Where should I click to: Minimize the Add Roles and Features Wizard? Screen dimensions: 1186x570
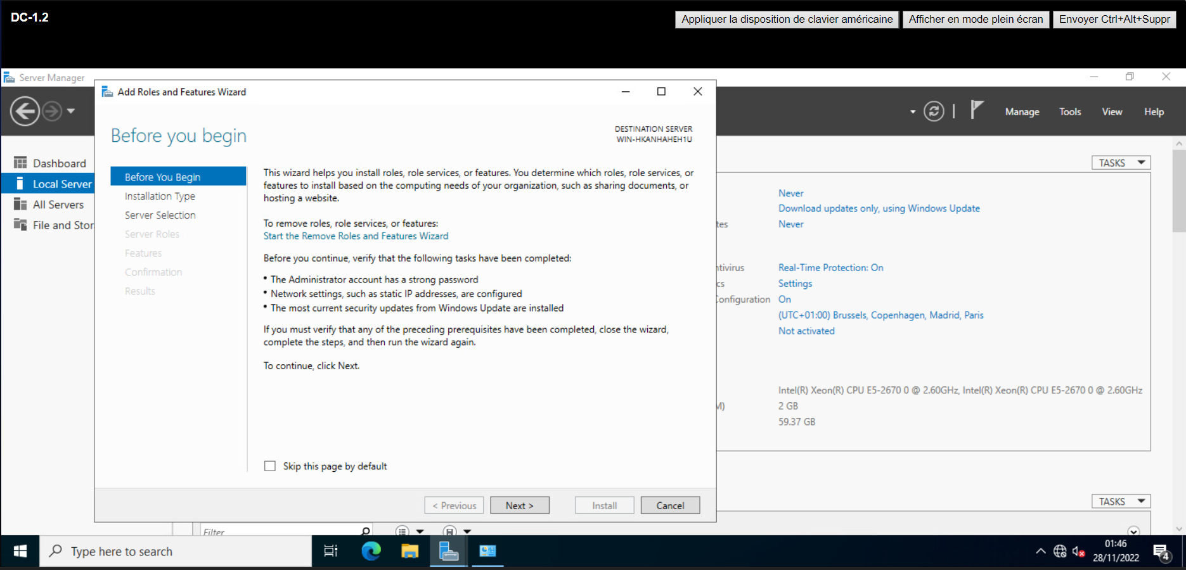click(626, 92)
